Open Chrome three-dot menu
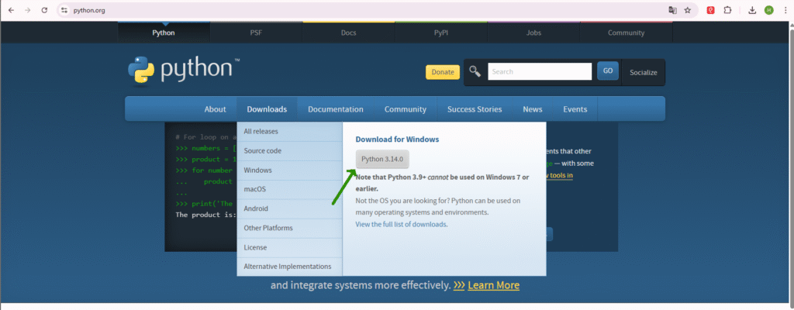 (785, 10)
